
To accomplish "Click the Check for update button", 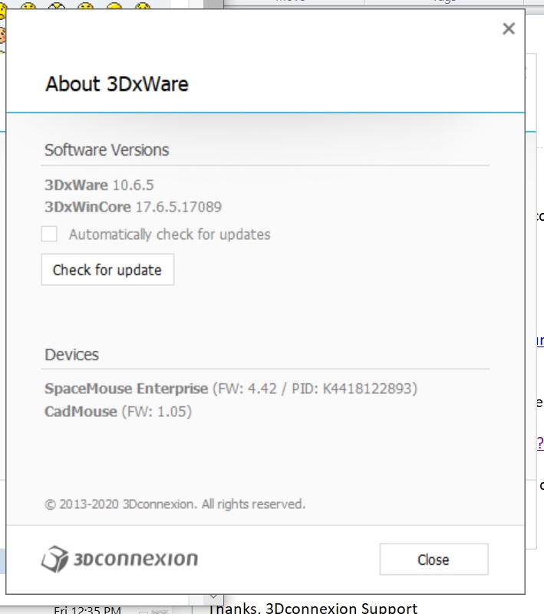I will (x=107, y=270).
